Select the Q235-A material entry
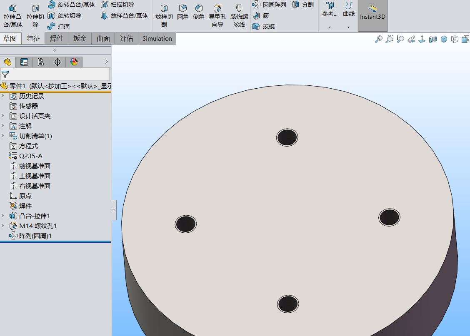 pos(30,156)
